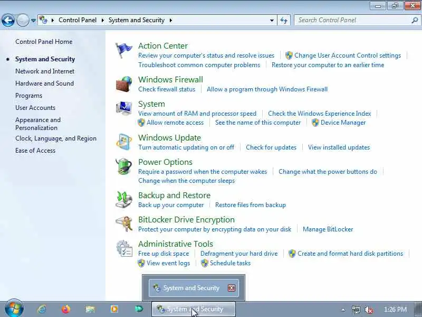Expand the address bar history dropdown
422x317 pixels.
[272, 20]
